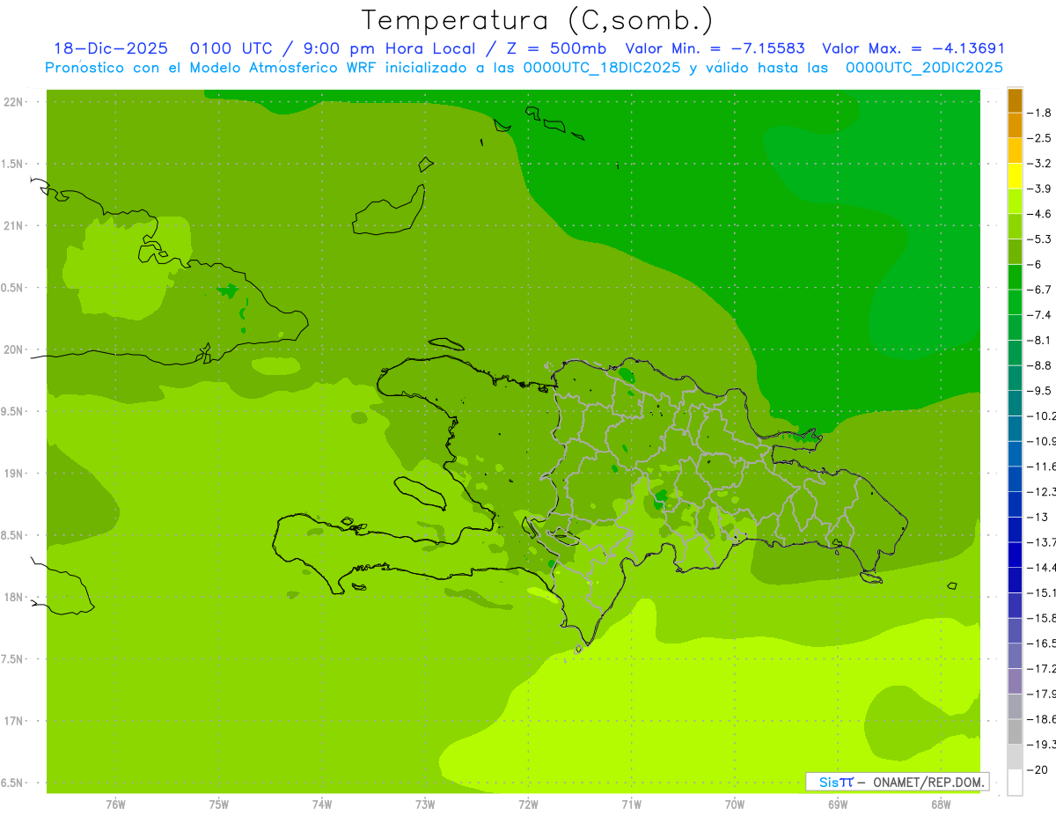Select the "Z = 500mb" level text

point(555,49)
